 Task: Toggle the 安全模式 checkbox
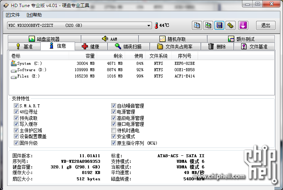click(x=113, y=136)
